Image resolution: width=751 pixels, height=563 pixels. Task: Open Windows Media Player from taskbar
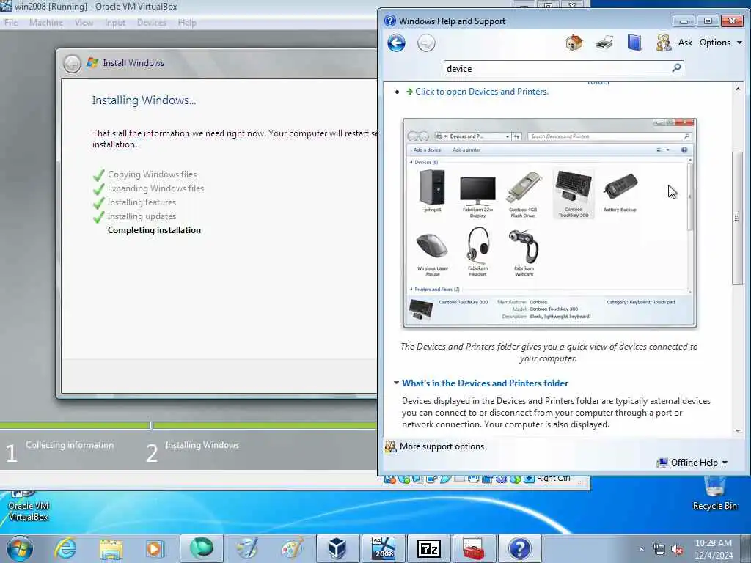155,548
